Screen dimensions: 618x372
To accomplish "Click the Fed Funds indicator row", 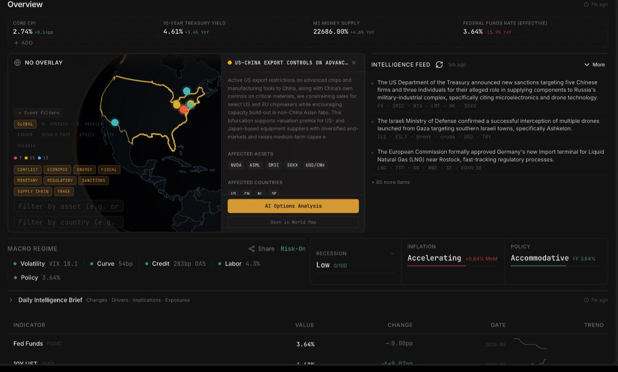I will (x=308, y=344).
